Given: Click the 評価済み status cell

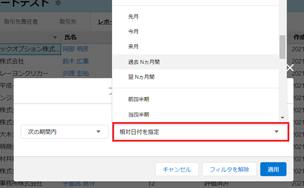Looking at the screenshot, I should [x=216, y=184].
